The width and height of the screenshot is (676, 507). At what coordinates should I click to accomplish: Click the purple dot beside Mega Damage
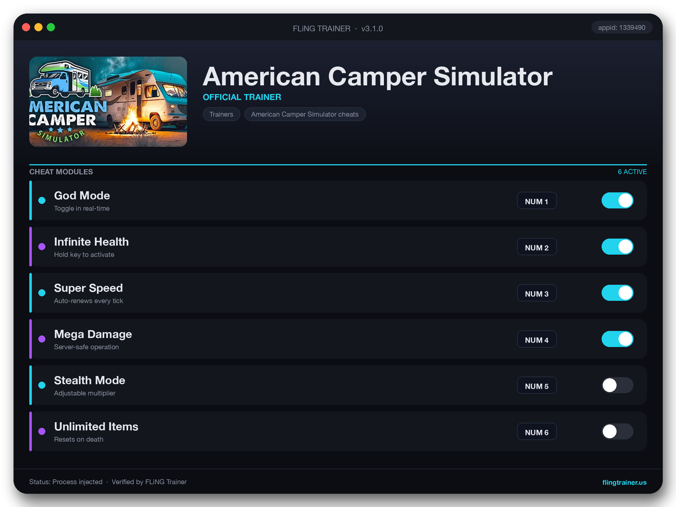tap(42, 339)
